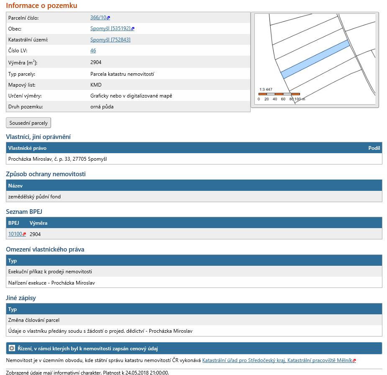The image size is (387, 375).
Task: Open Katastrální pracoviště Mělník link
Action: 279,360
